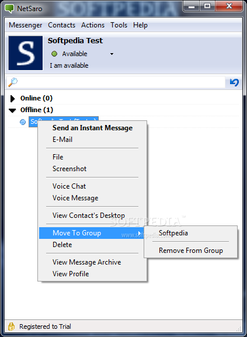
Task: Close the NetSaro window
Action: (229, 6)
